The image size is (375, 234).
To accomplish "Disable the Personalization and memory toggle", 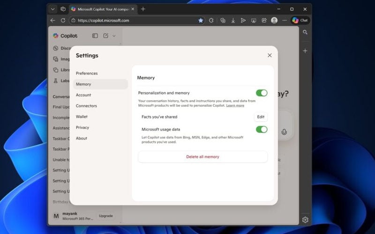I will click(x=262, y=93).
